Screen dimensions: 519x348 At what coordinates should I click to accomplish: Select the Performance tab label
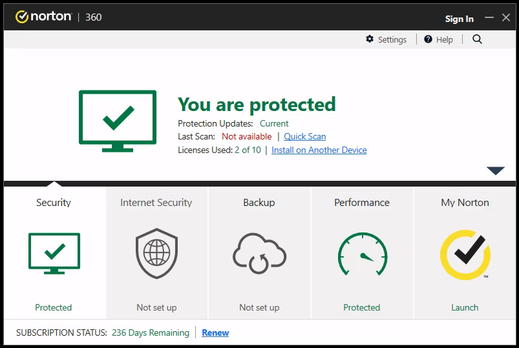pyautogui.click(x=362, y=203)
